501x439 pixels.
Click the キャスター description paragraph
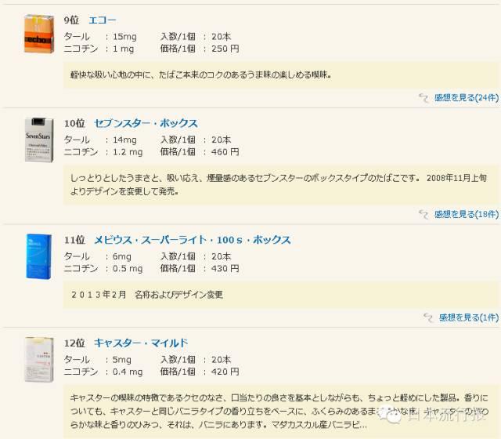279,411
